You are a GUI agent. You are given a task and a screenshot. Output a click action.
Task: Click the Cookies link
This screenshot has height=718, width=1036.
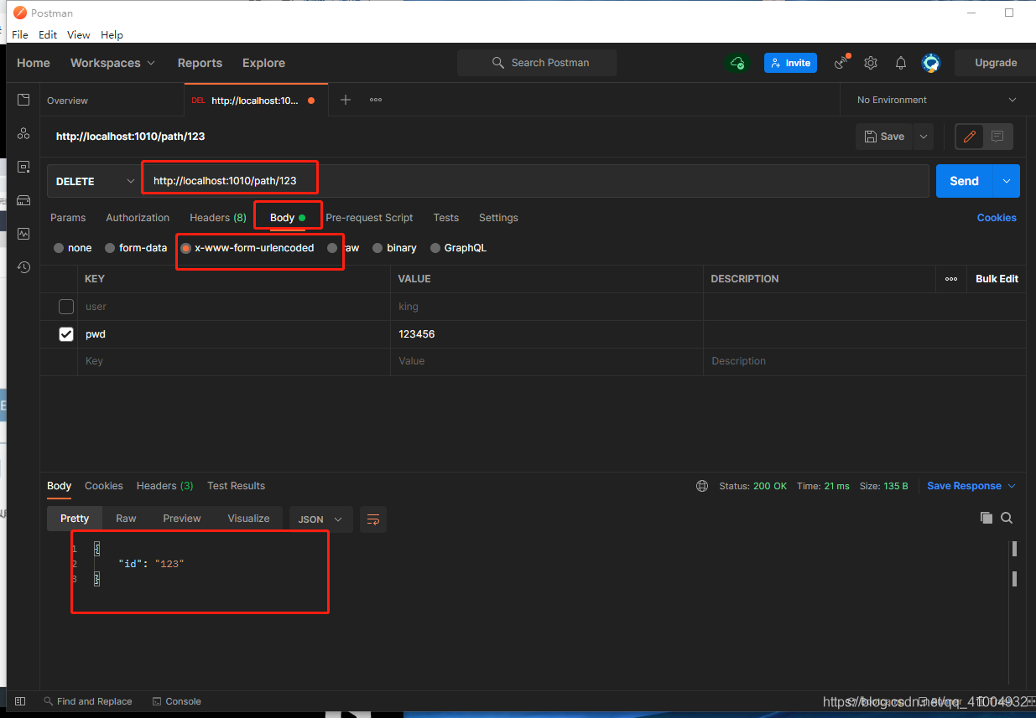pos(996,218)
